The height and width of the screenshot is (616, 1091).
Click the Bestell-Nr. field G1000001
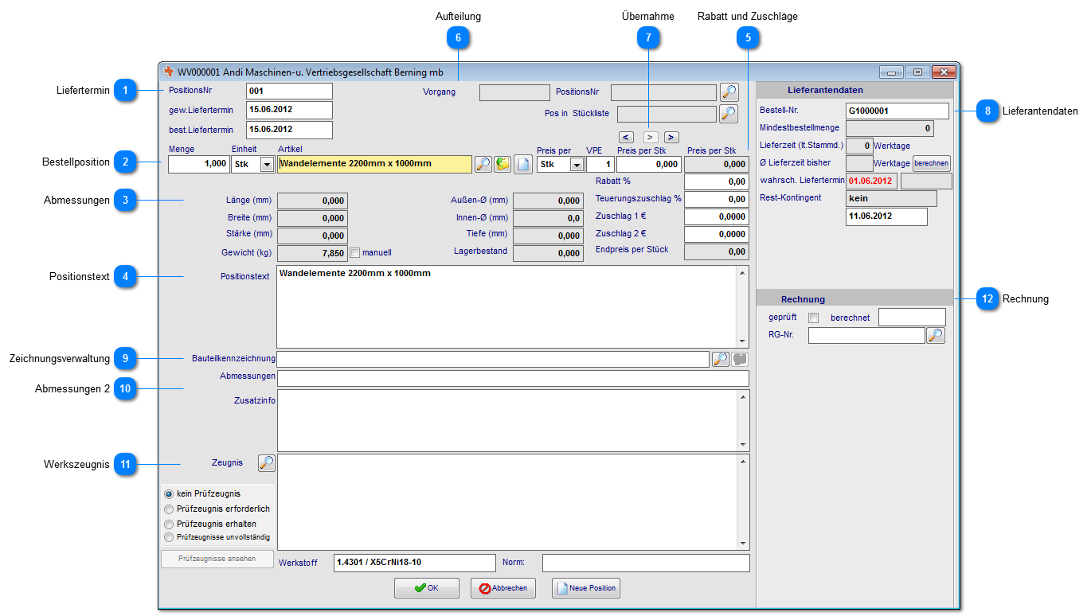point(897,111)
